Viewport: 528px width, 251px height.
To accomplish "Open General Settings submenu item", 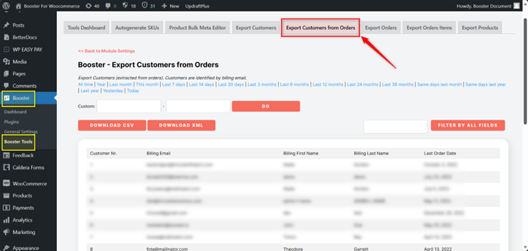I will click(21, 131).
